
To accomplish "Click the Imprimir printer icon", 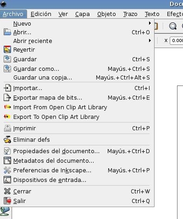I will 7,128.
